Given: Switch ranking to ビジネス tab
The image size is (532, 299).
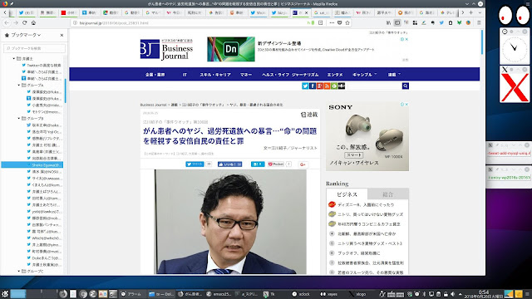Looking at the screenshot, I should (347, 194).
